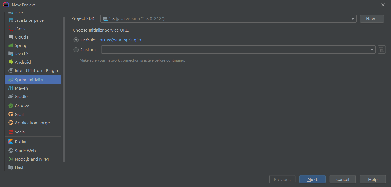This screenshot has height=187, width=391.
Task: Select Node.js and NPM project type
Action: (33, 159)
